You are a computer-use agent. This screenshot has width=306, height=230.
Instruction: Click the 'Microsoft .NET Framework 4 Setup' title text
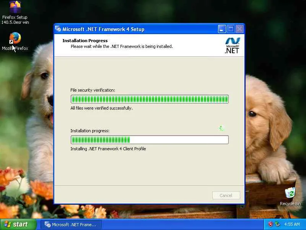pyautogui.click(x=103, y=30)
